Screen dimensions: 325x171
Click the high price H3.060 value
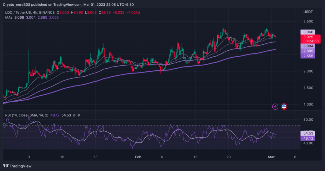77,13
